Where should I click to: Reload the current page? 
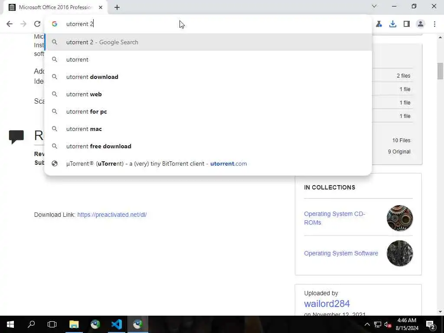click(37, 24)
